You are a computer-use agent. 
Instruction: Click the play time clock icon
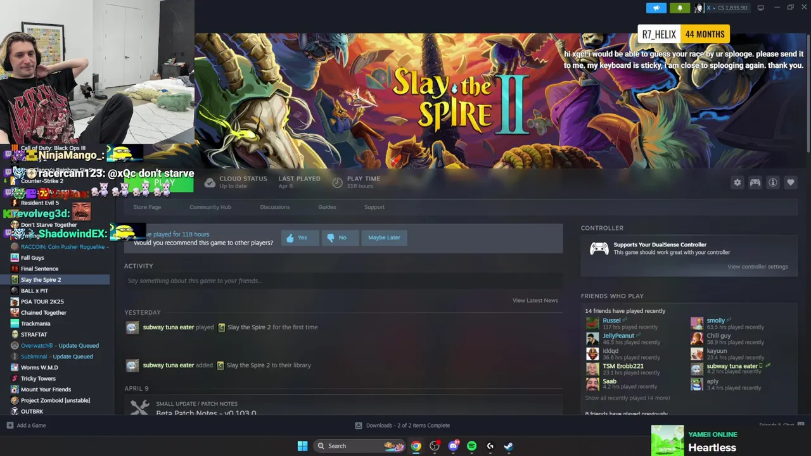pos(337,182)
